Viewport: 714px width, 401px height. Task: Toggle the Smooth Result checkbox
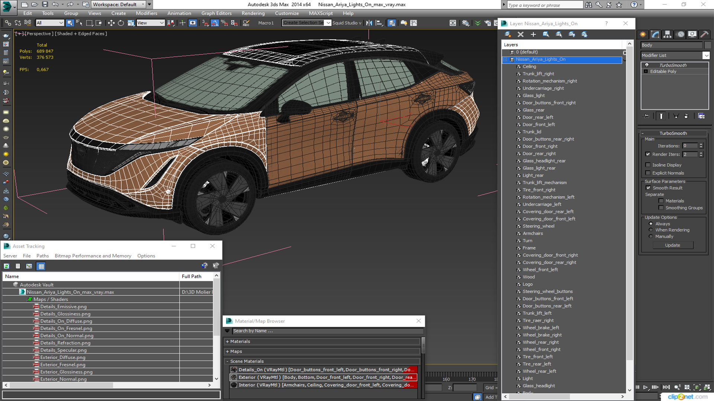coord(648,188)
